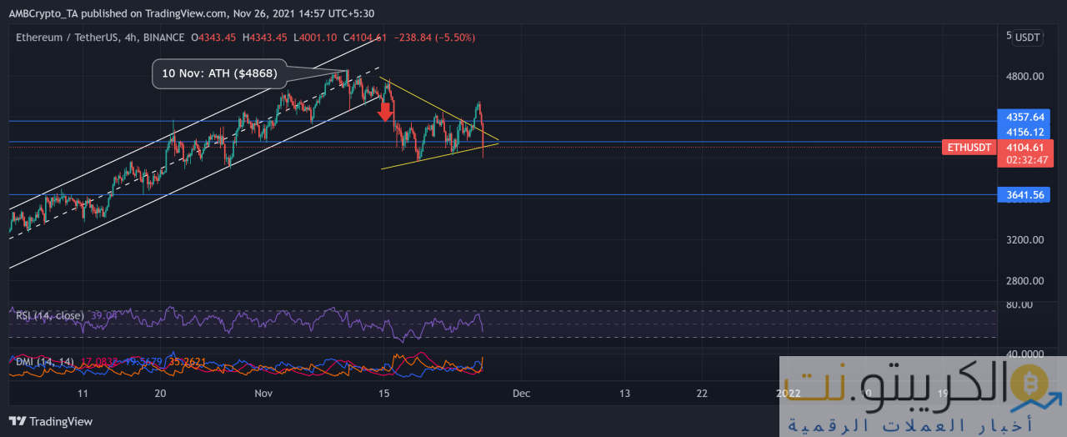This screenshot has width=1067, height=437.
Task: Click the 4156.12 blue price label
Action: click(x=1024, y=133)
